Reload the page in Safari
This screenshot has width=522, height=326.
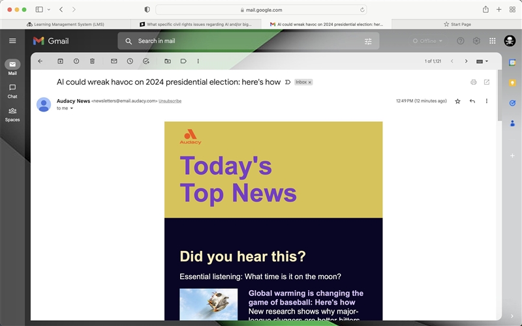click(362, 10)
